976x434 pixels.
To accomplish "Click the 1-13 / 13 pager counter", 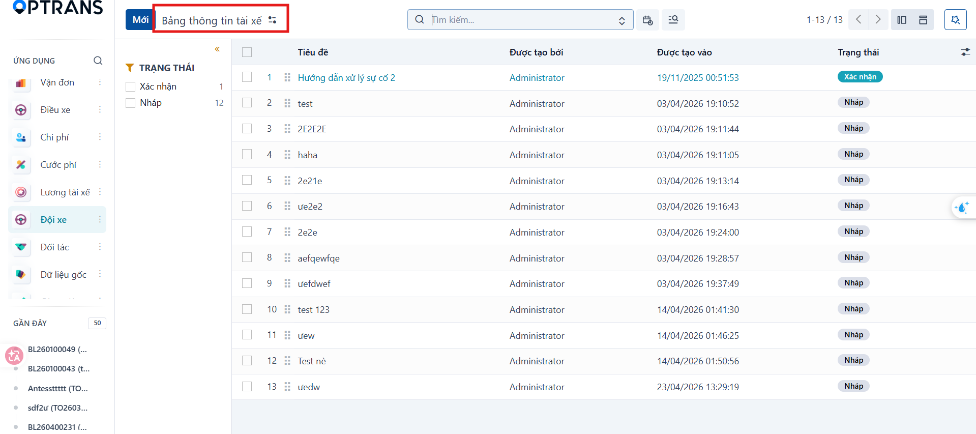I will tap(824, 20).
